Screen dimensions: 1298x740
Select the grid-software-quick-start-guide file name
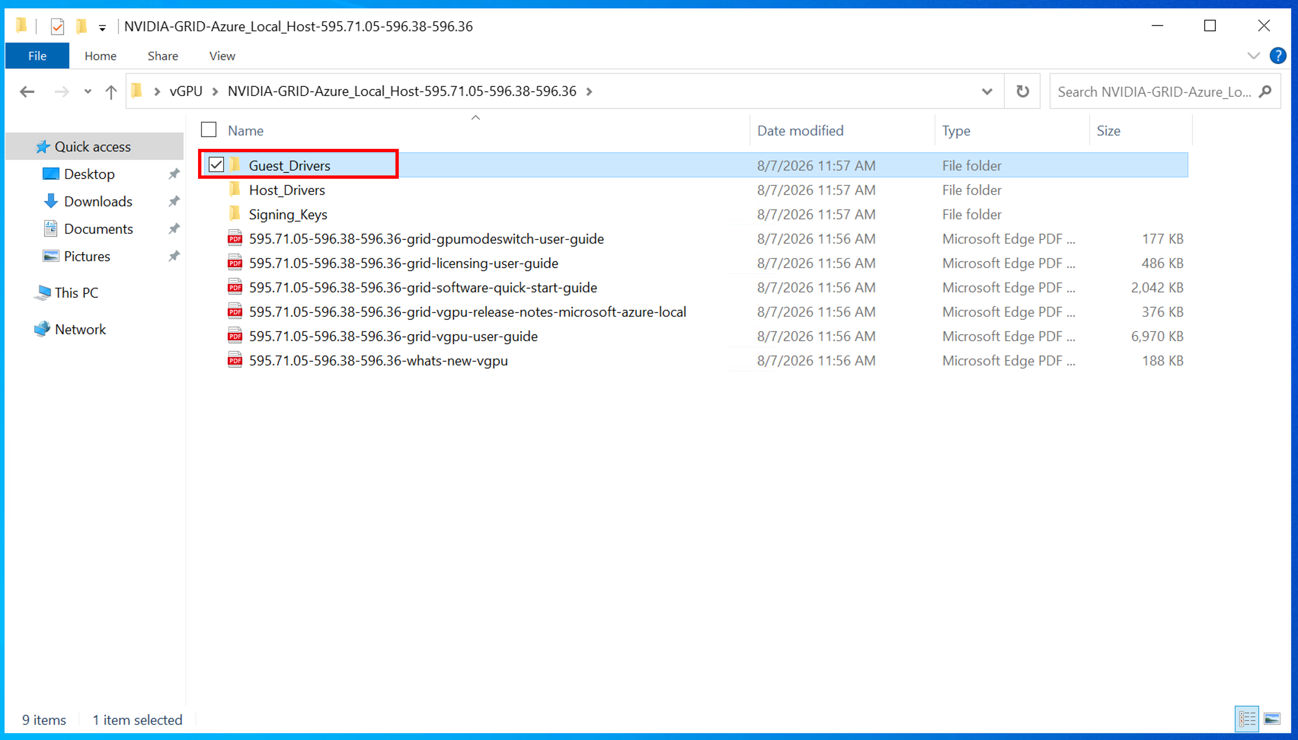(423, 288)
